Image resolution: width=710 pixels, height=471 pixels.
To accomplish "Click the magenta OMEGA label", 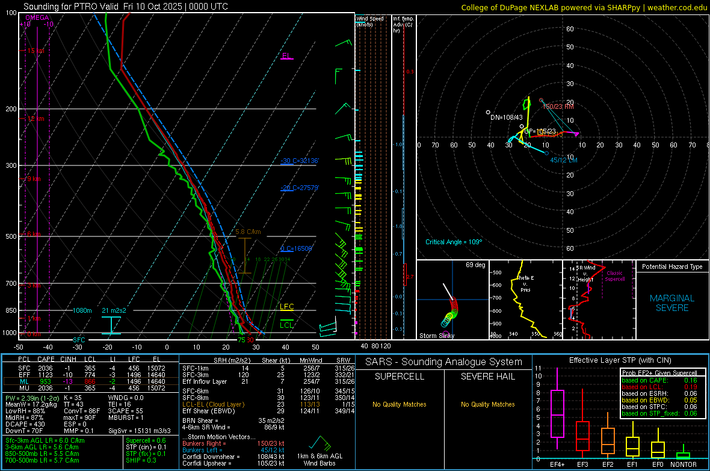I will [37, 17].
